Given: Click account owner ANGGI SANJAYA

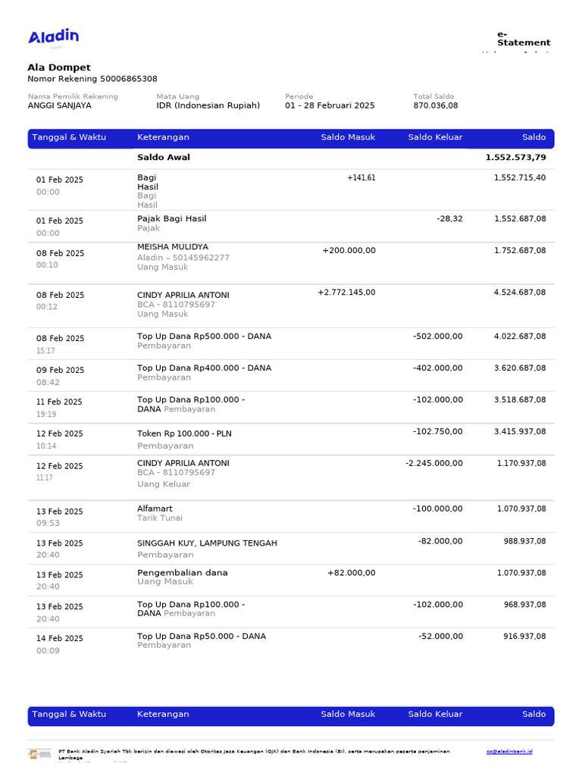Looking at the screenshot, I should pyautogui.click(x=59, y=105).
